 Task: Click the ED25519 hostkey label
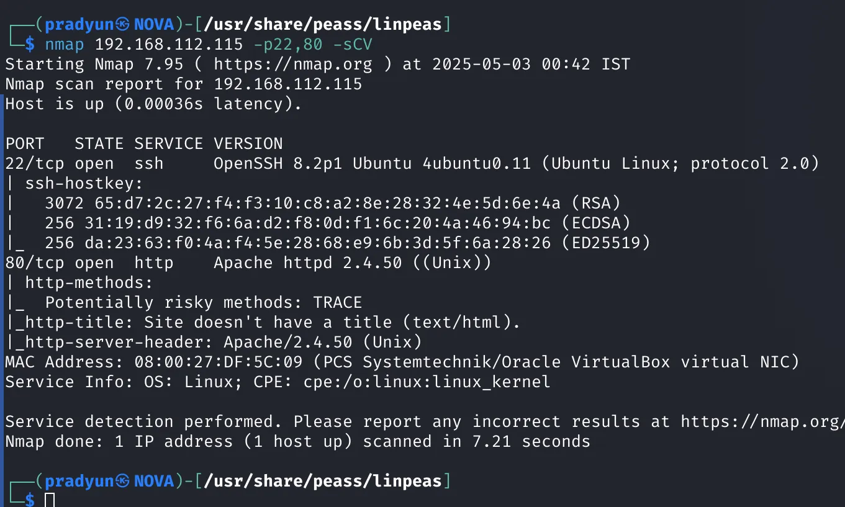(x=605, y=243)
